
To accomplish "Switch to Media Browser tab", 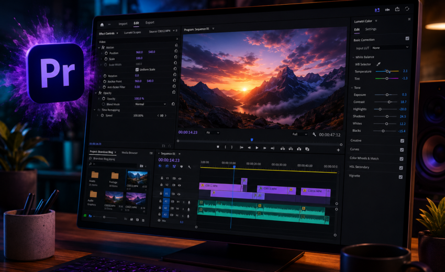I will tap(130, 153).
